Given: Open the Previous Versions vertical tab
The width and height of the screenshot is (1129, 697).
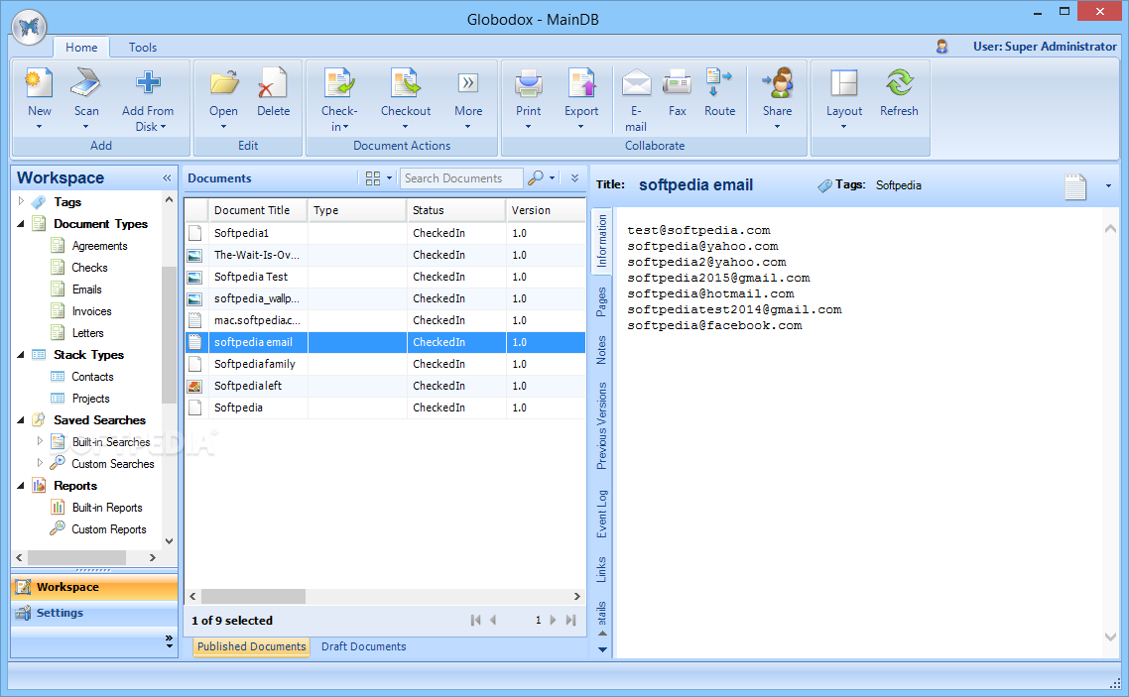Looking at the screenshot, I should (x=601, y=426).
